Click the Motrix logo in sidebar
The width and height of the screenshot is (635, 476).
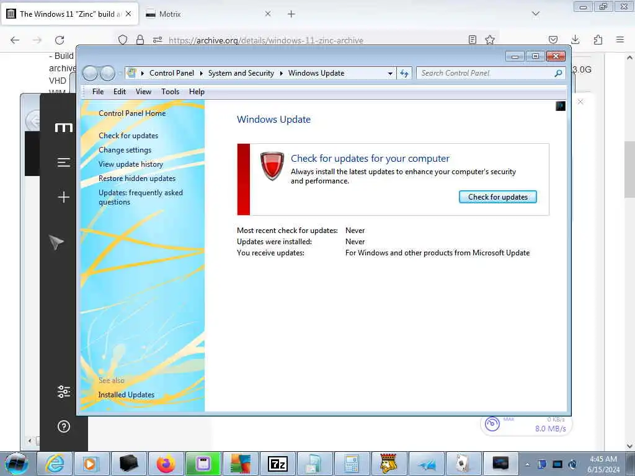[64, 128]
